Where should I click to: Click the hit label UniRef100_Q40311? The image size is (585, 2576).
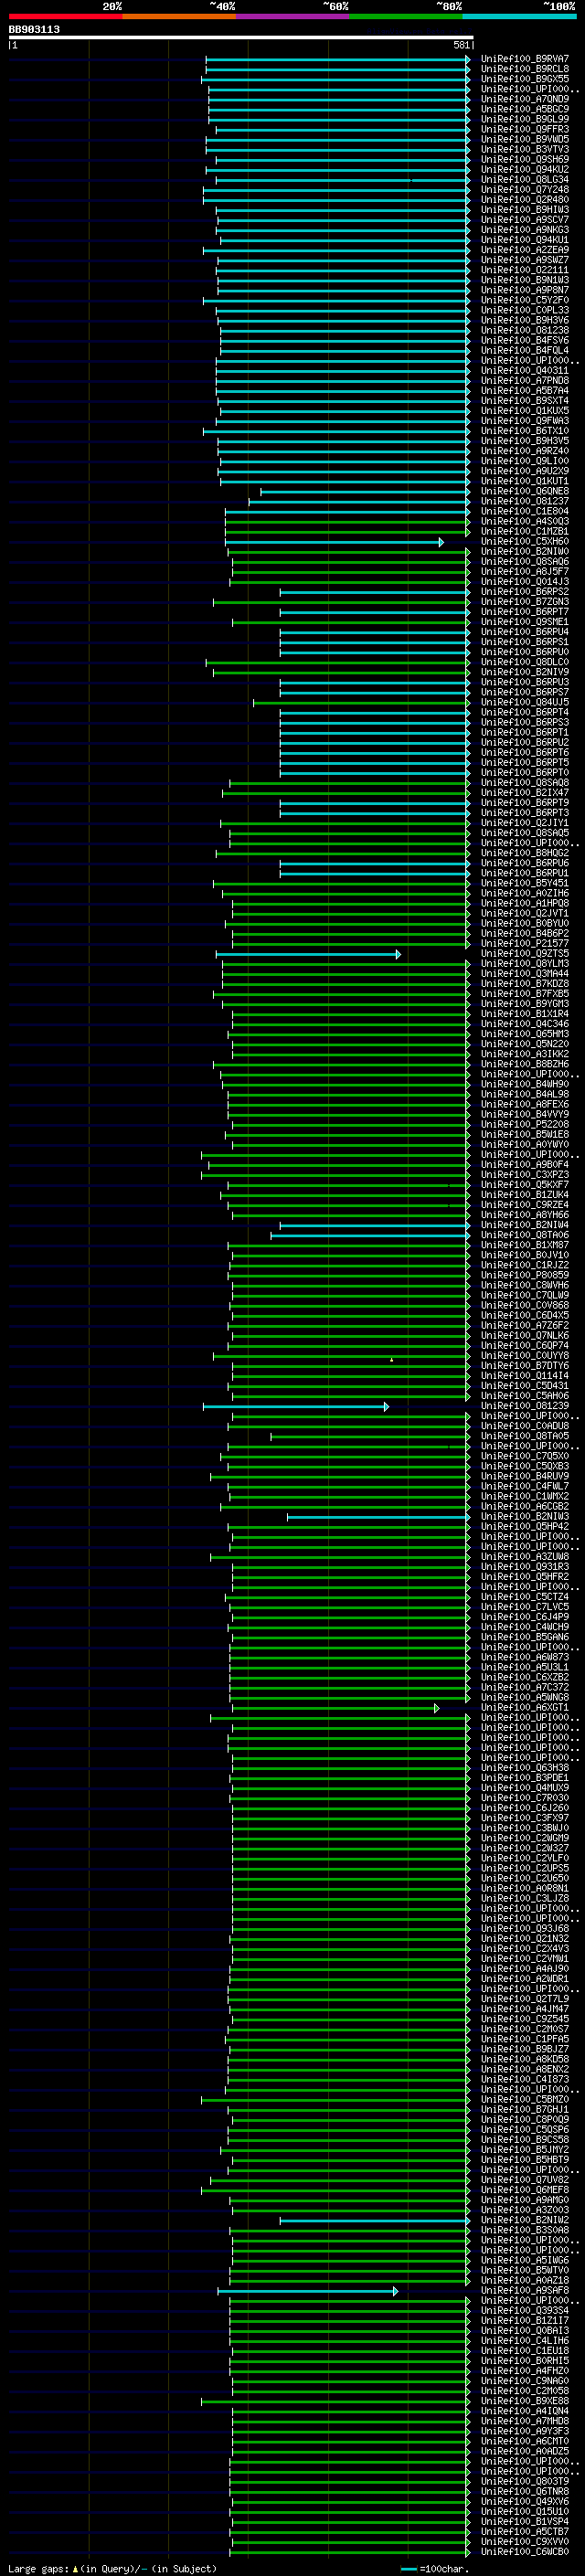coord(525,371)
